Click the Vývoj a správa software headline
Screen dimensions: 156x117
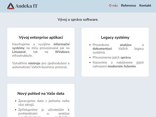(x=78, y=19)
